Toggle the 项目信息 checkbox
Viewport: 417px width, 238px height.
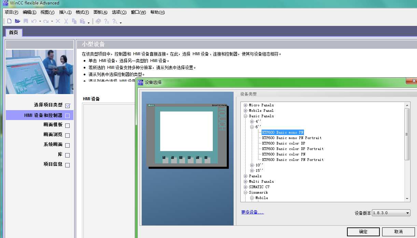[67, 165]
